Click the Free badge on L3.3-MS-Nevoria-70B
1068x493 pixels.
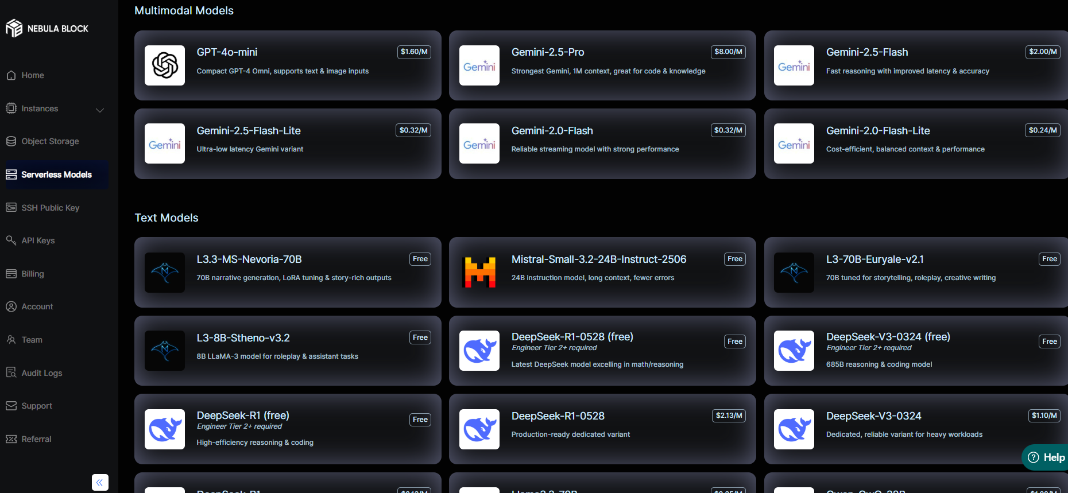[420, 259]
